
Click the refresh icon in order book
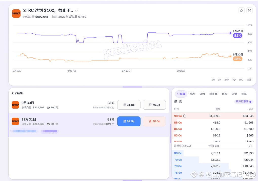click(x=250, y=146)
